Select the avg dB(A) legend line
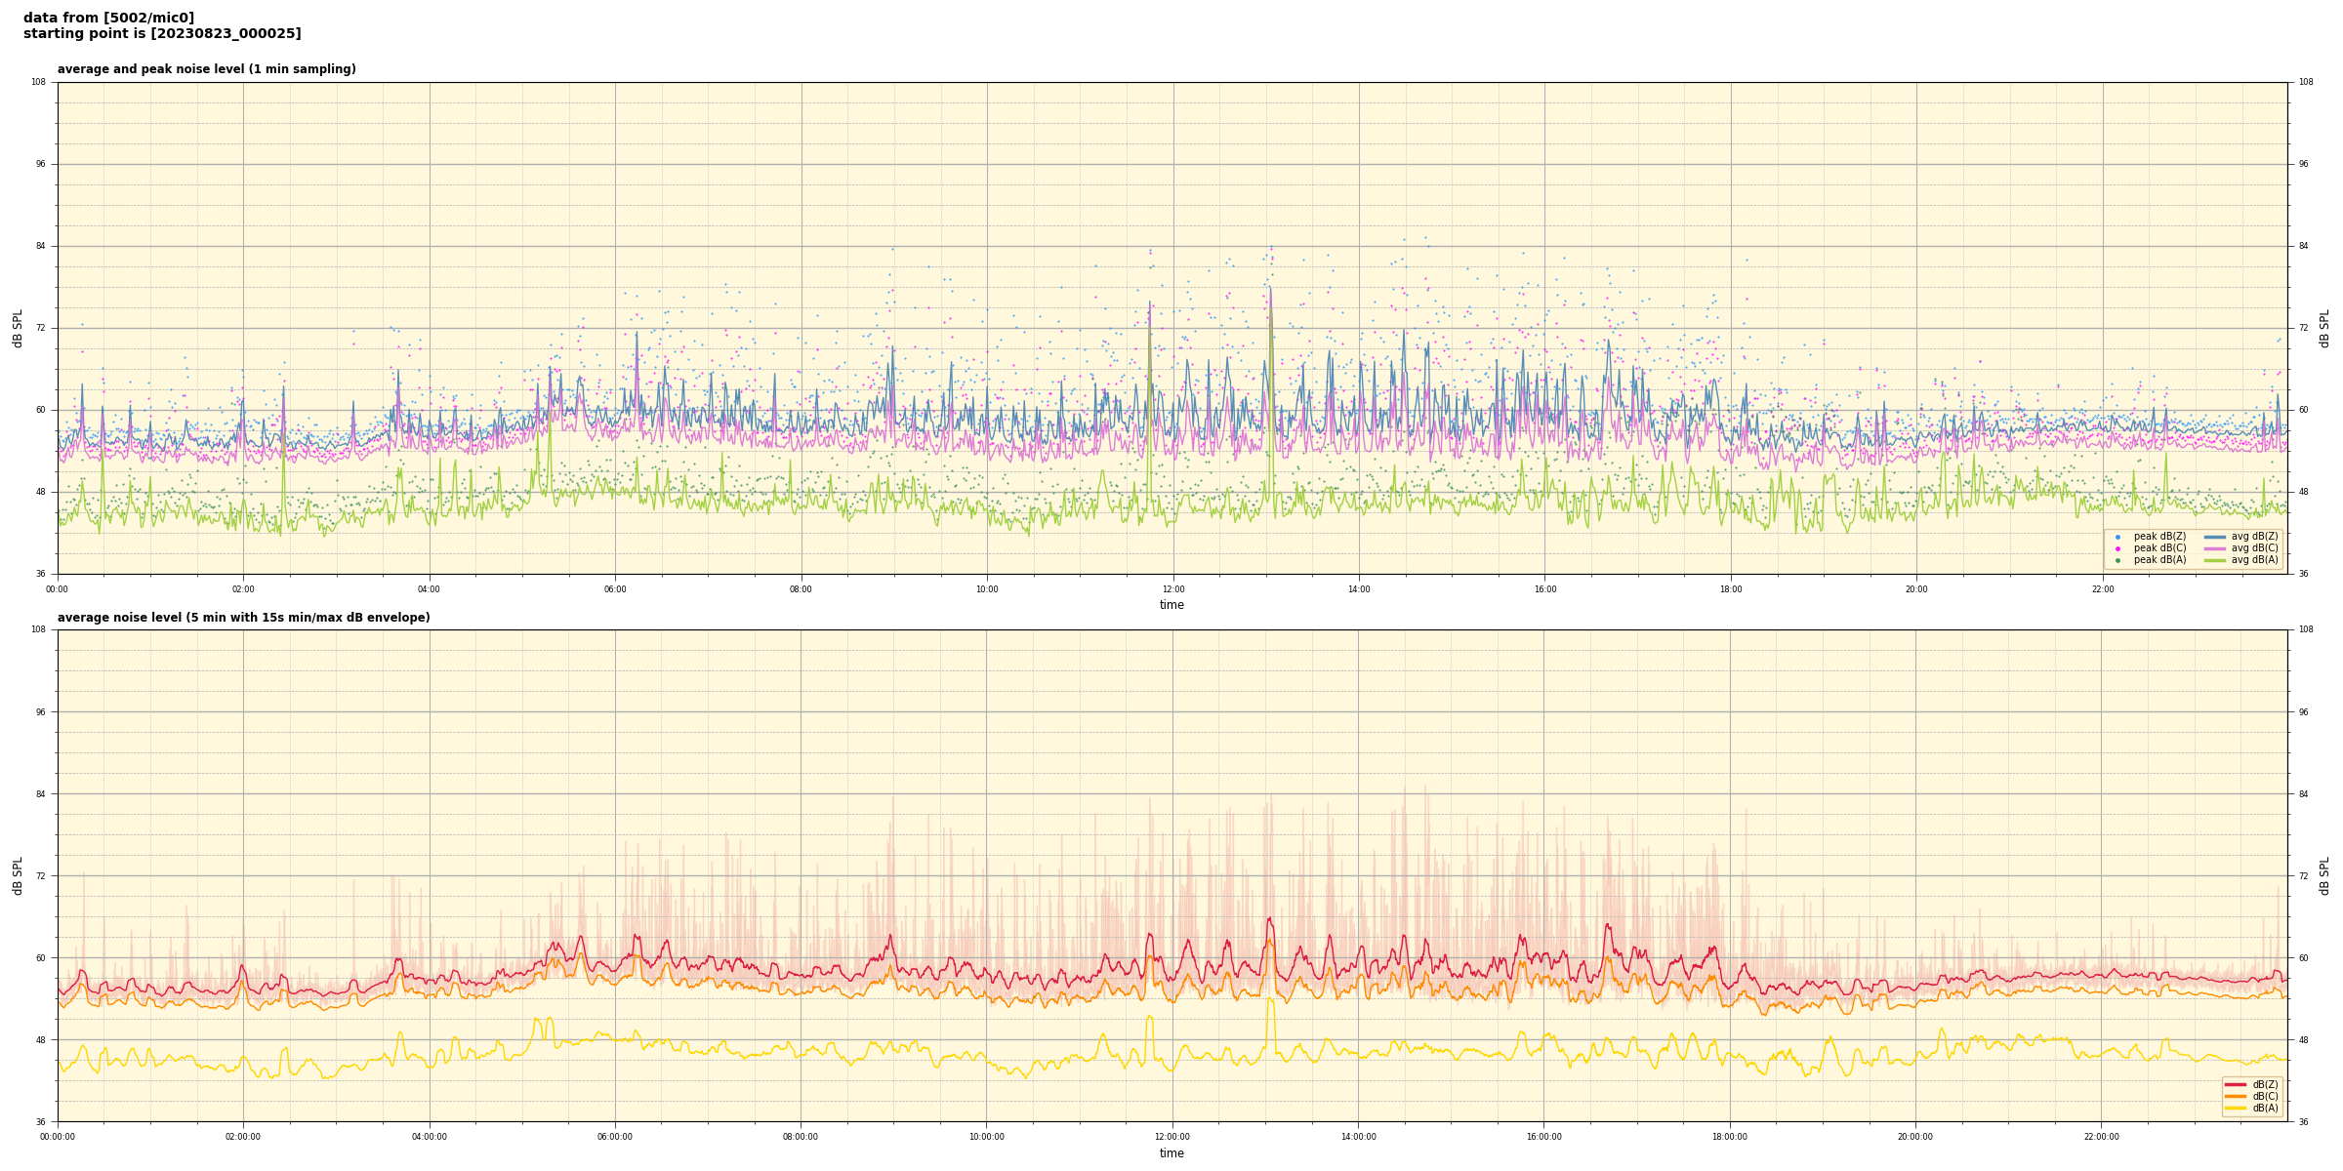2343x1171 pixels. pyautogui.click(x=2215, y=560)
